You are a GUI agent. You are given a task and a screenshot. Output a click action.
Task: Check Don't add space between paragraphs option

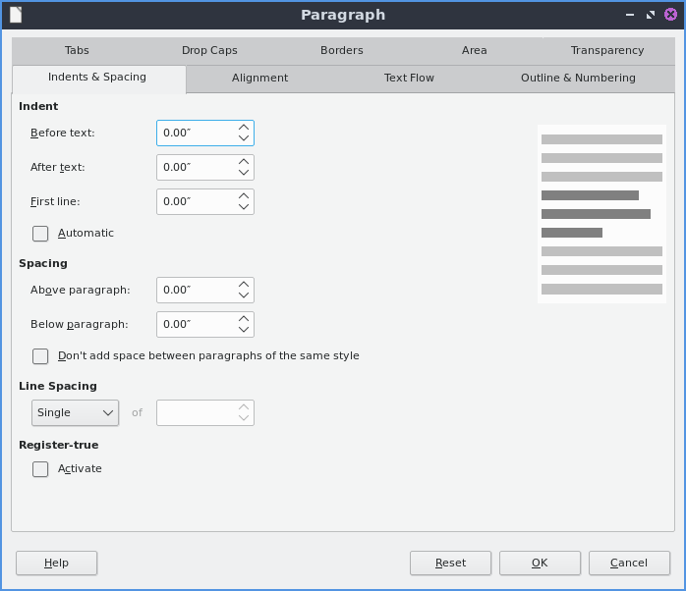40,356
